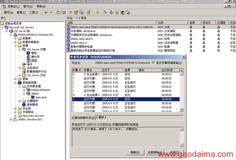Click the yellow database cylinder toolbar icon

point(117,13)
